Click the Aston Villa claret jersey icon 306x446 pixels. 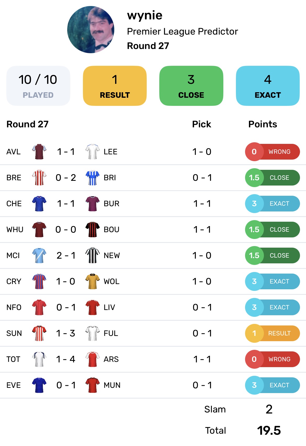click(39, 151)
